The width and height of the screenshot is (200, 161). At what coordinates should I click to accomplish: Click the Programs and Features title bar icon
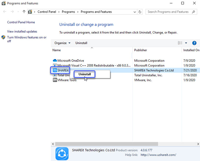click(x=4, y=3)
